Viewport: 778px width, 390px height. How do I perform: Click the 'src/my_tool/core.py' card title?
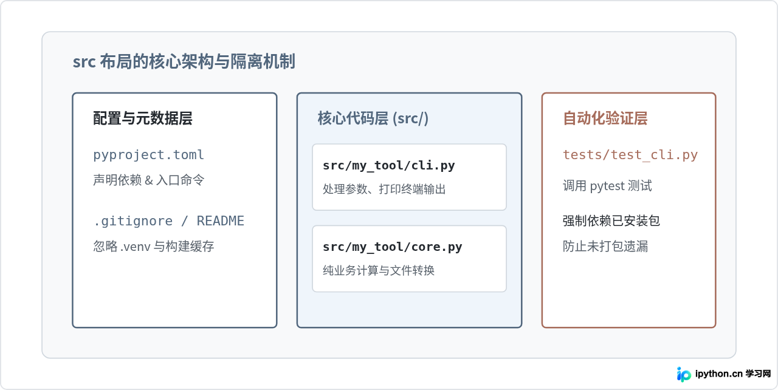click(393, 247)
